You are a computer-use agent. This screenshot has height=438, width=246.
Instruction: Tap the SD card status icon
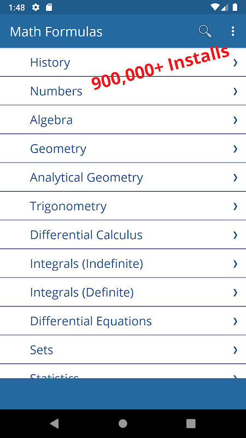pos(49,8)
